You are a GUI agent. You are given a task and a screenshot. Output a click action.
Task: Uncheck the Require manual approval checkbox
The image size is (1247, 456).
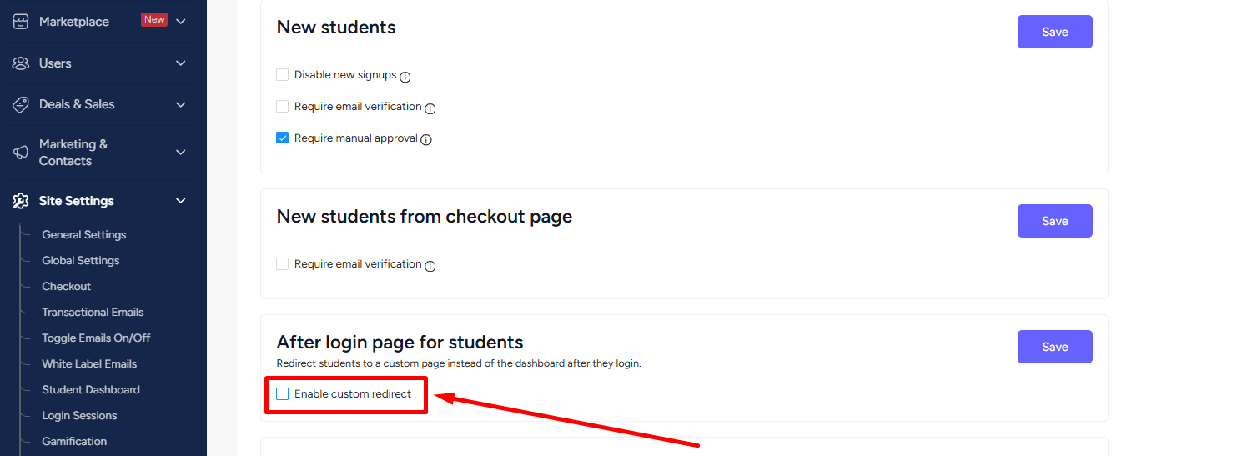[283, 138]
